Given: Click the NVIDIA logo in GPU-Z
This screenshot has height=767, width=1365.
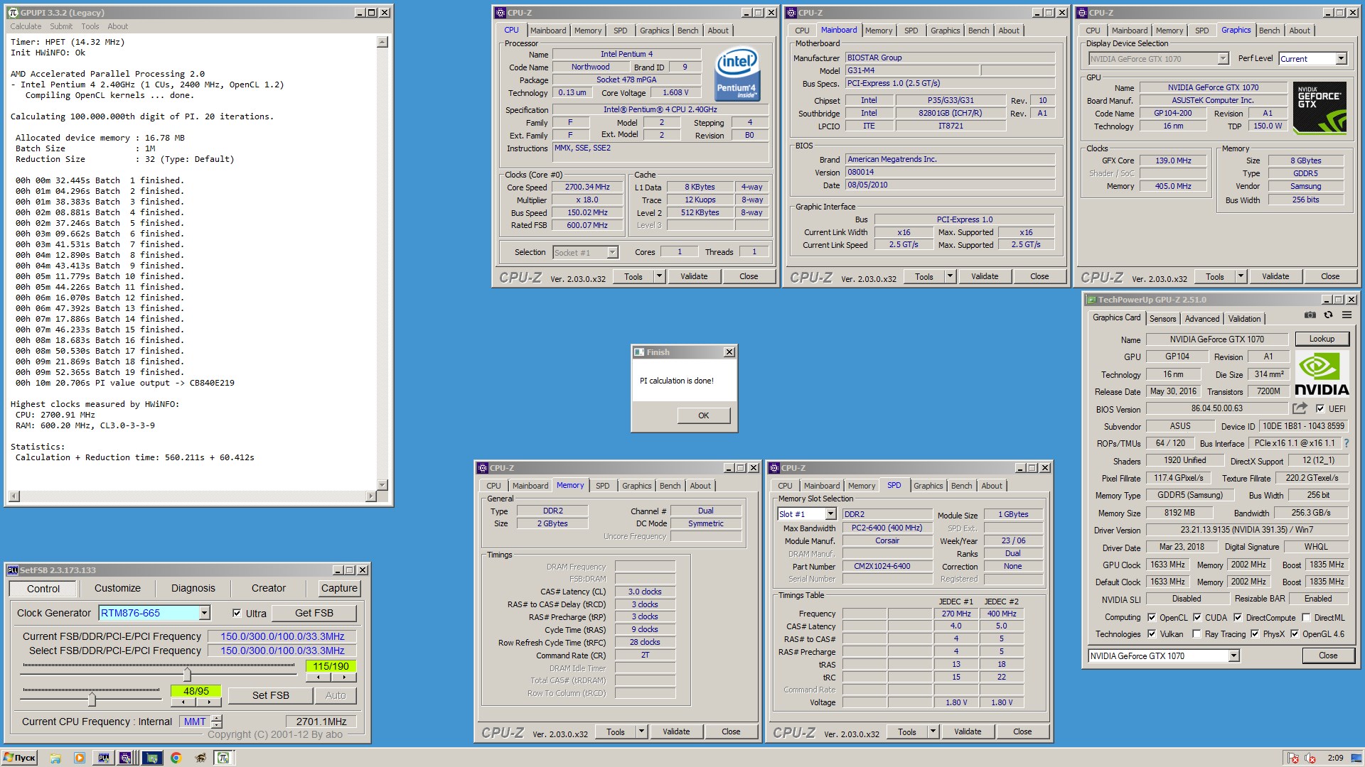Looking at the screenshot, I should (1322, 374).
